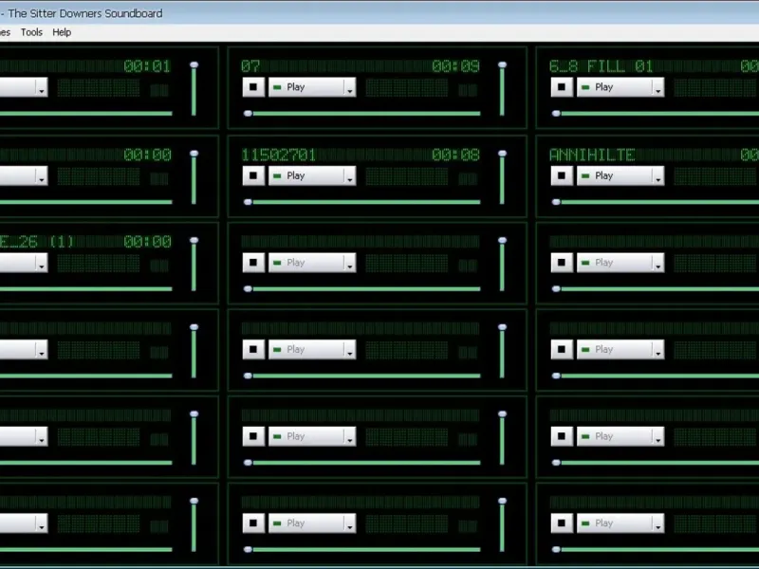Screen dimensions: 759x569
Task: Play the ANNIHILTE sound
Action: [614, 176]
